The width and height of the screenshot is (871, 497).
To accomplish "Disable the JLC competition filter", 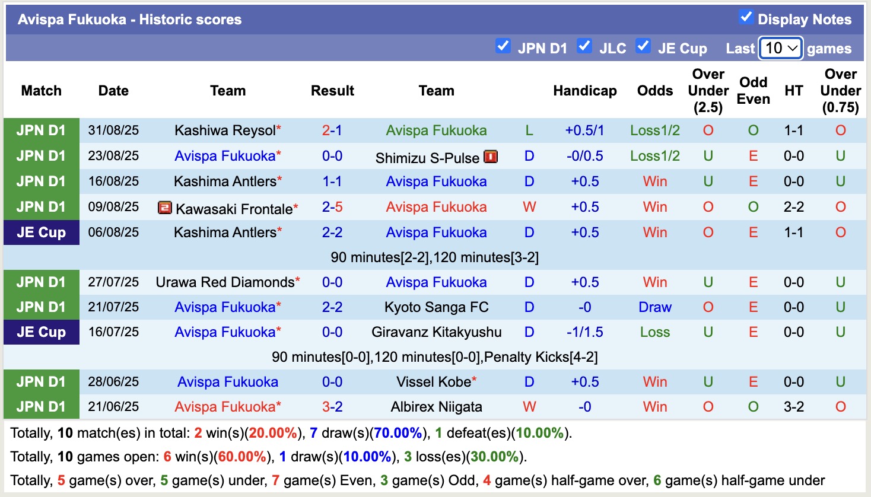I will 584,45.
